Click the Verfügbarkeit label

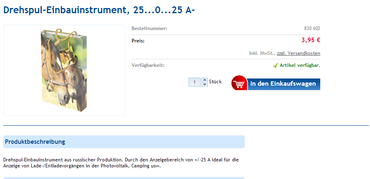point(148,66)
